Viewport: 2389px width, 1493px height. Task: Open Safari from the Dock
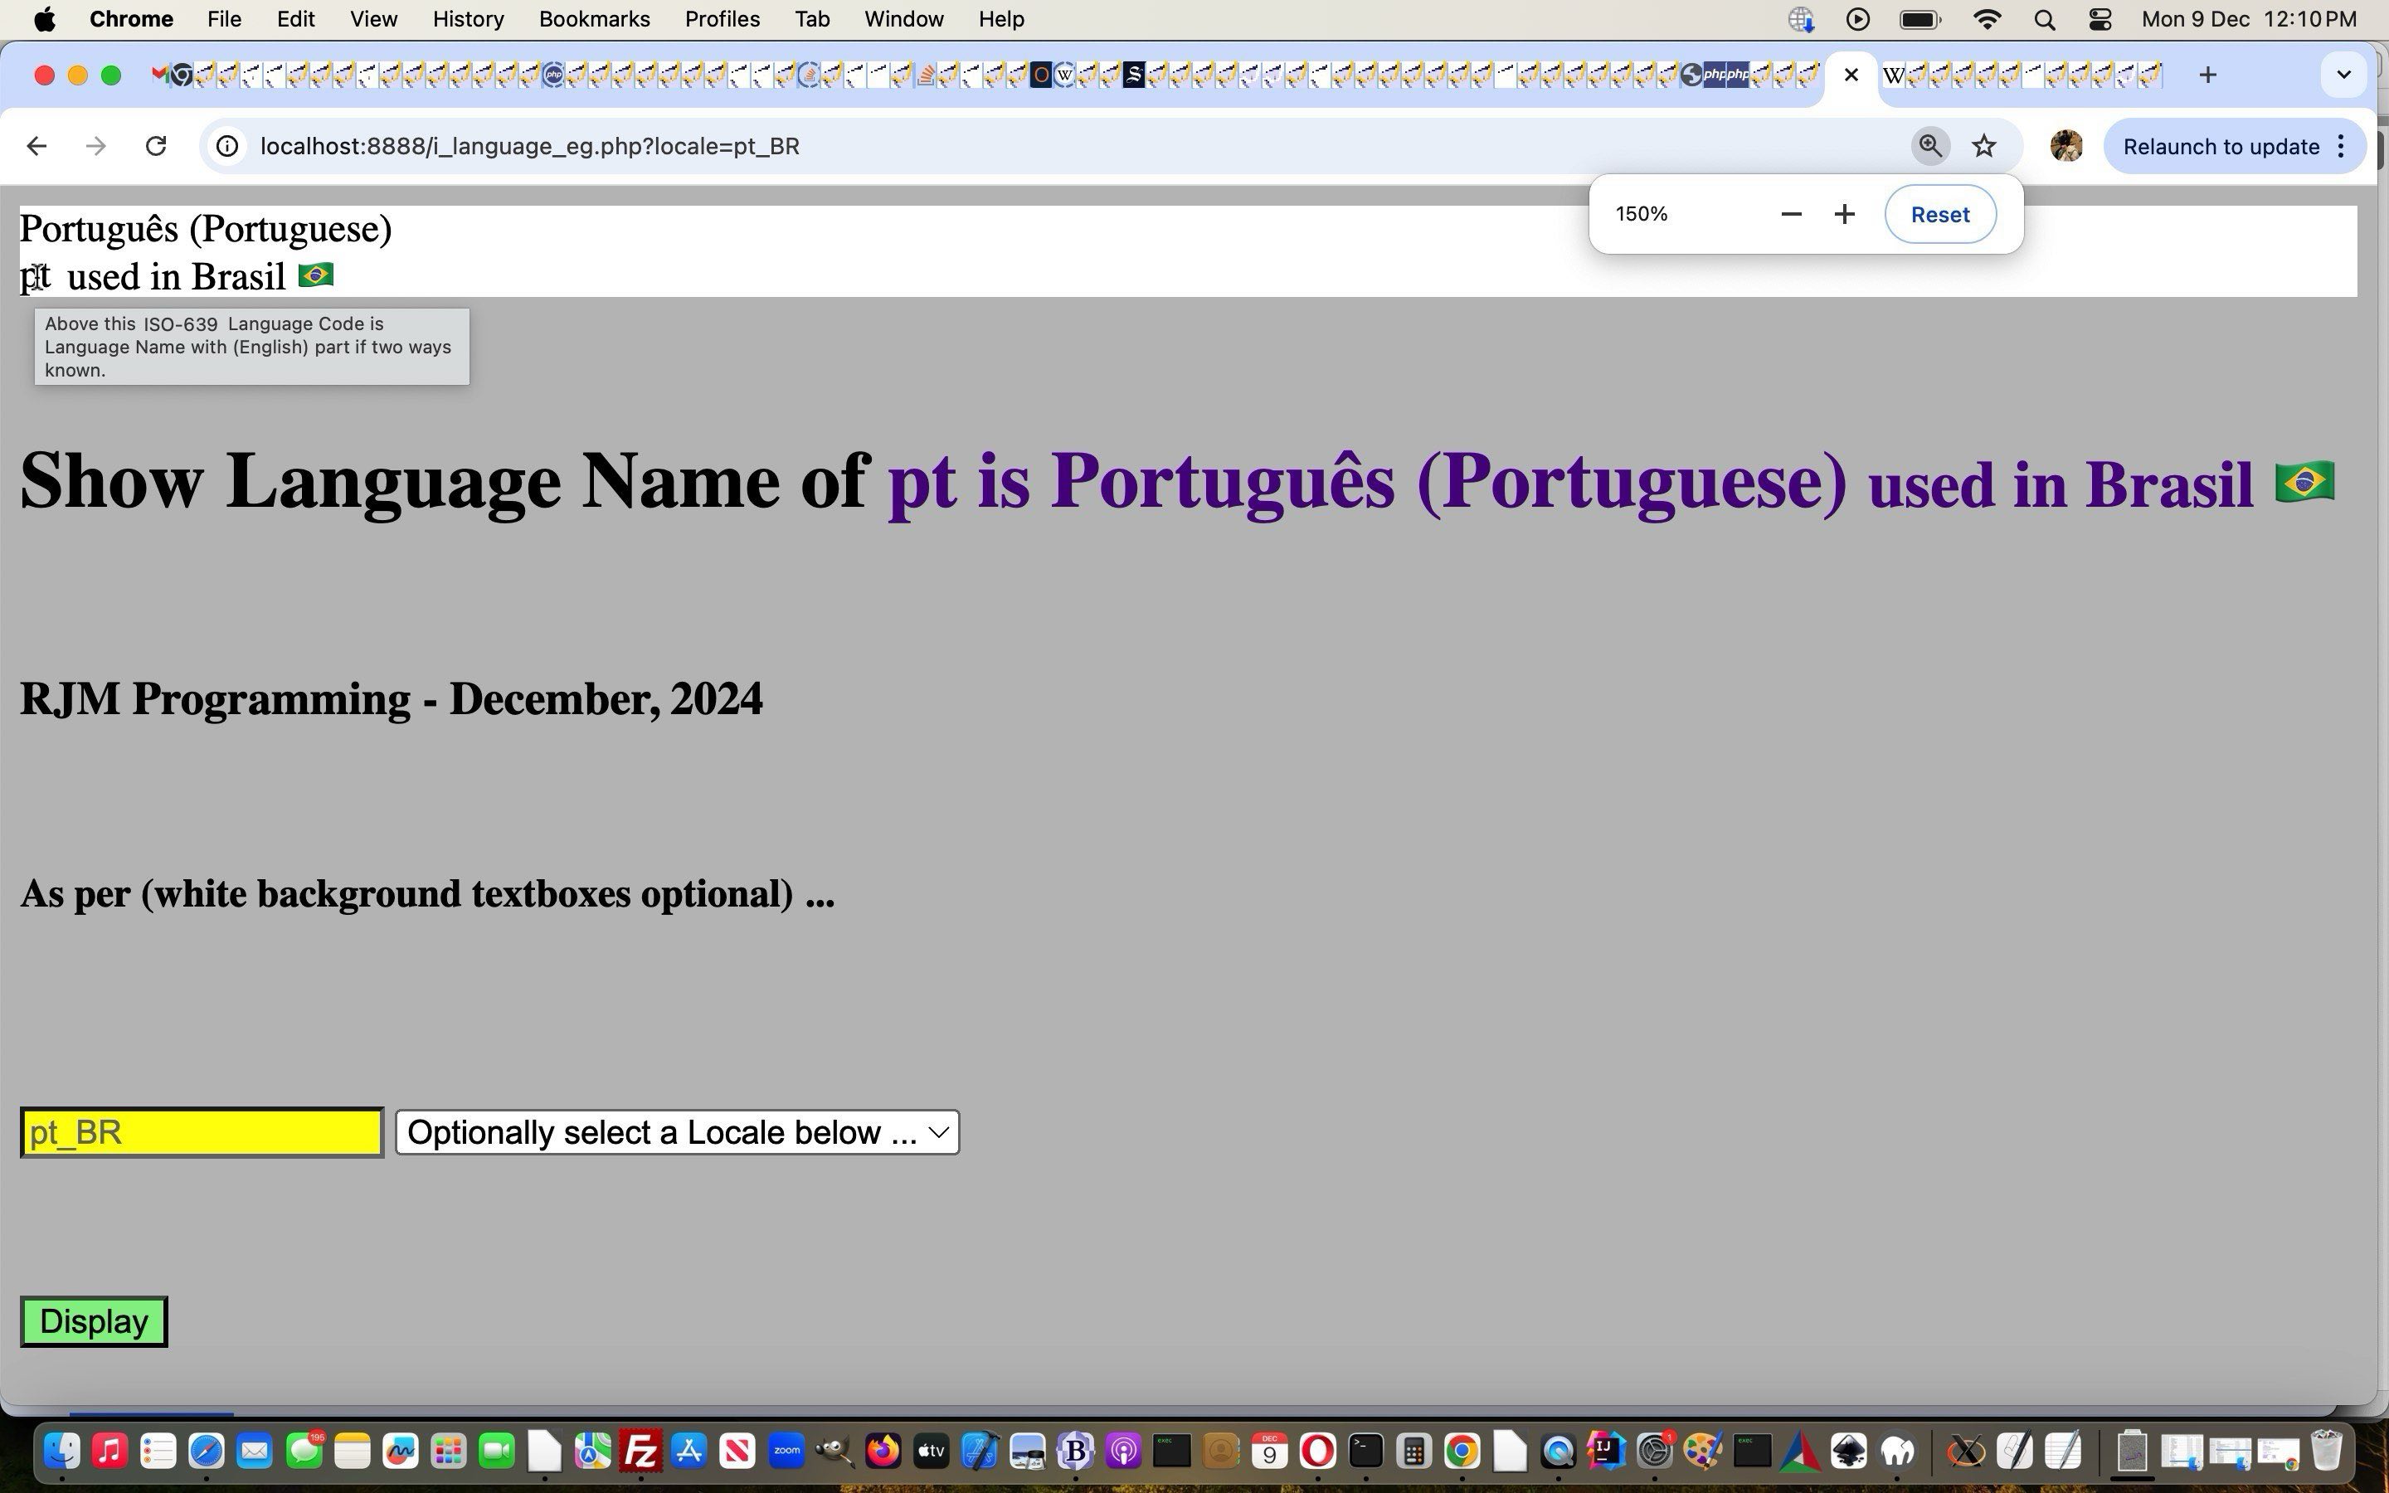tap(207, 1452)
